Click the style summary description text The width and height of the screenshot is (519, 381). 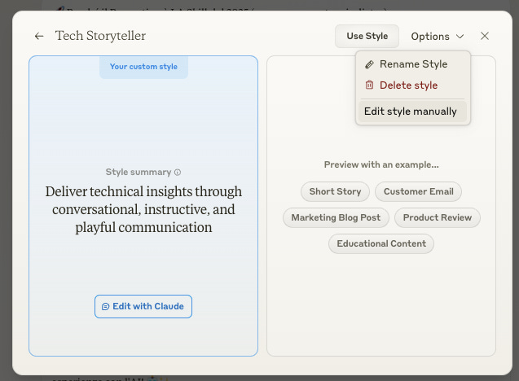[143, 209]
